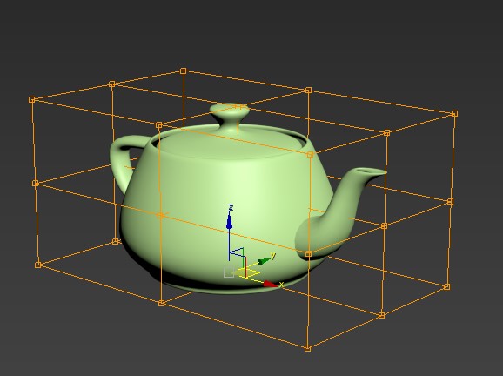Select the red X axis arrow of gizmo
Screen dimensions: 503x376
click(270, 284)
